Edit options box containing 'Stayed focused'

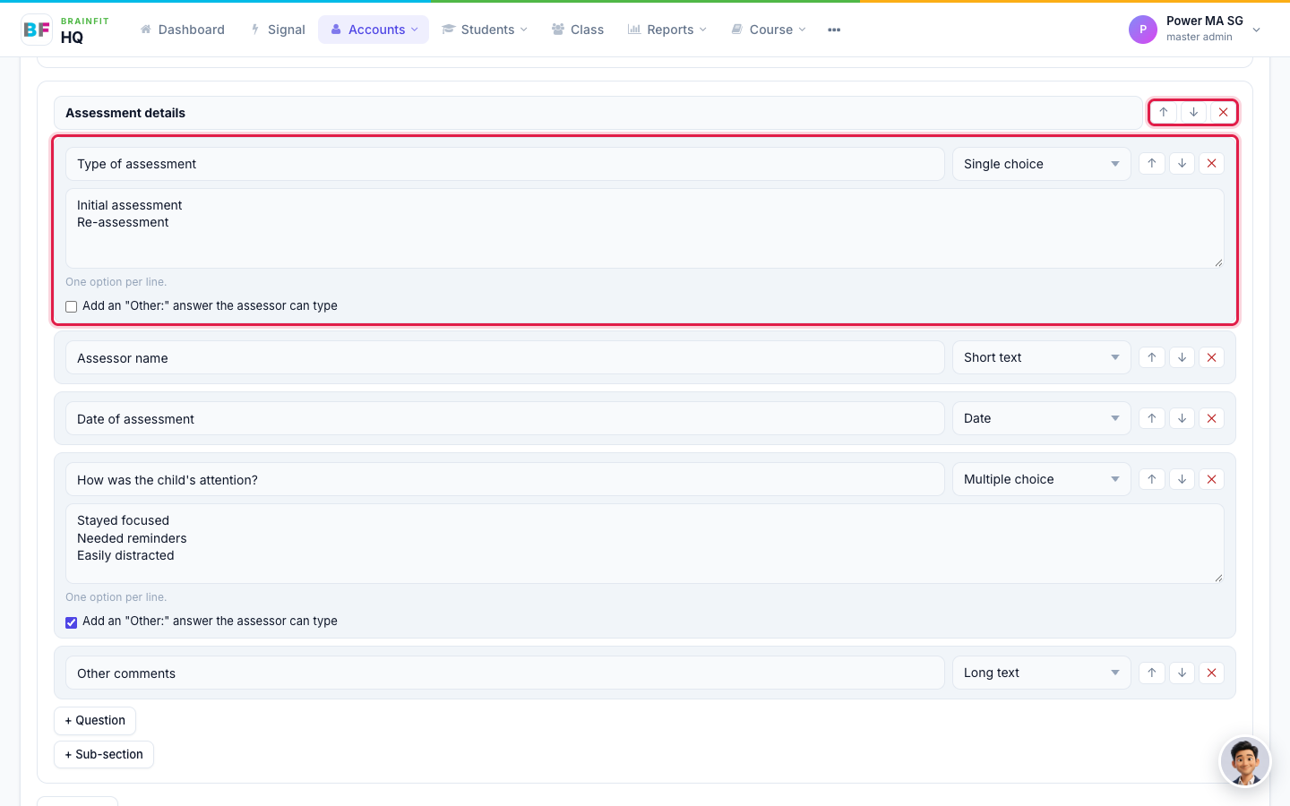pyautogui.click(x=645, y=544)
